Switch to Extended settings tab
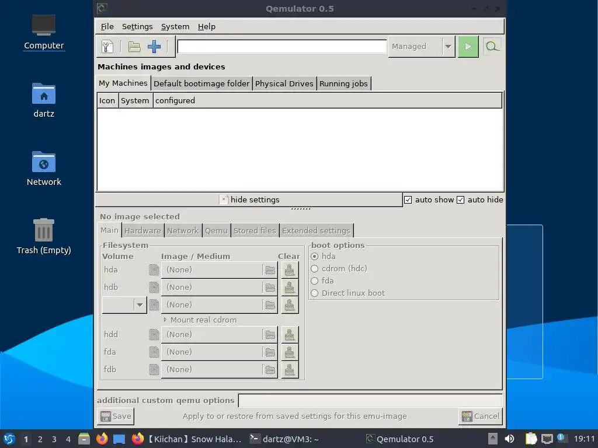598x448 pixels. [316, 230]
